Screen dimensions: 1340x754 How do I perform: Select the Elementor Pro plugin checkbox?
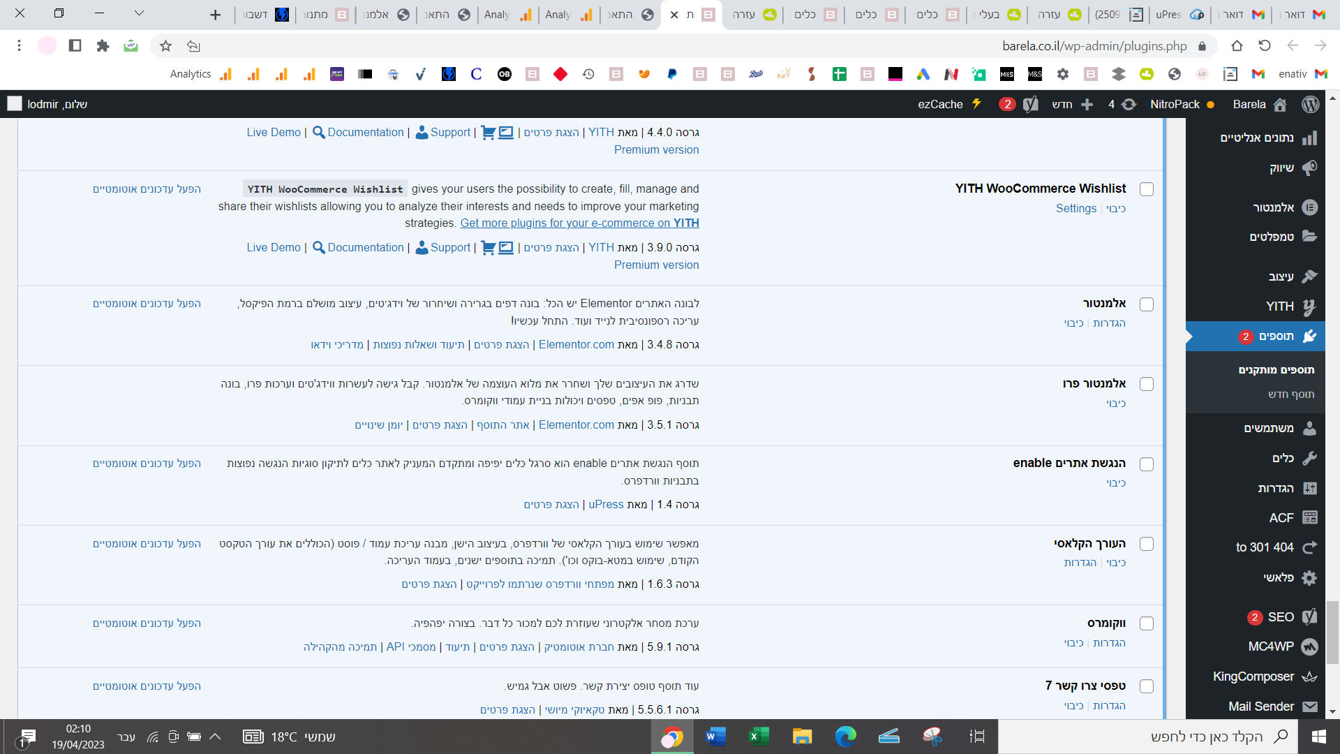click(x=1146, y=384)
